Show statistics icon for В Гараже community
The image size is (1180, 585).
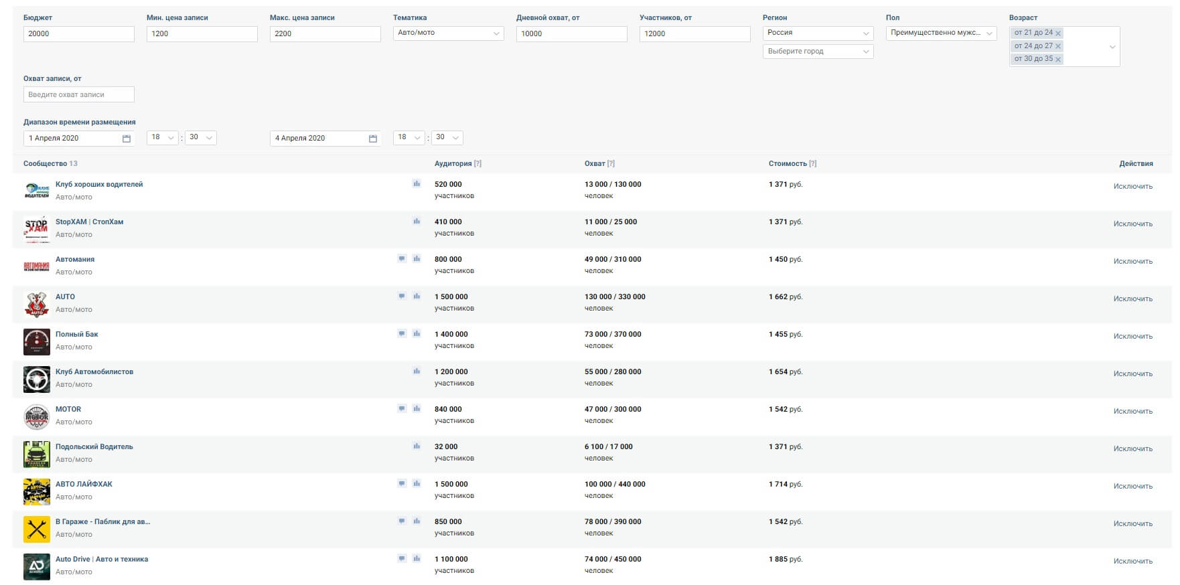pyautogui.click(x=417, y=521)
